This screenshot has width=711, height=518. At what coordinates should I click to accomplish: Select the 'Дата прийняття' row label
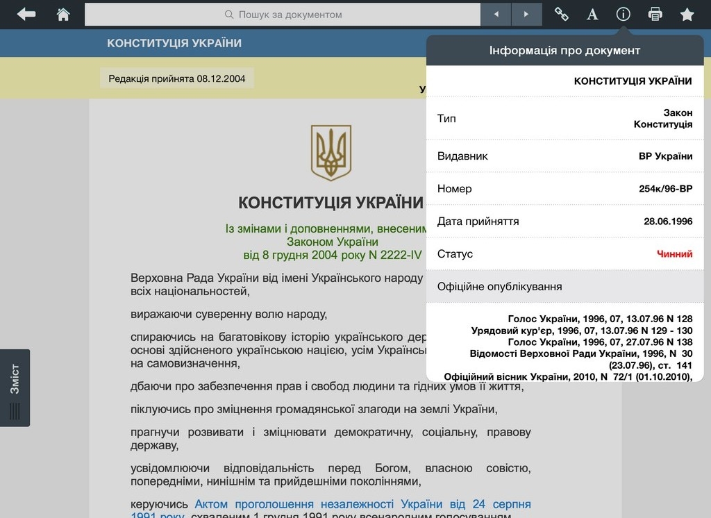tap(478, 222)
